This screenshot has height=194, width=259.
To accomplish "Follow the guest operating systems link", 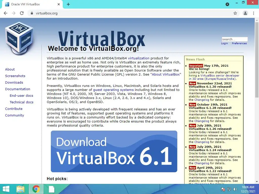I will click(x=113, y=90).
